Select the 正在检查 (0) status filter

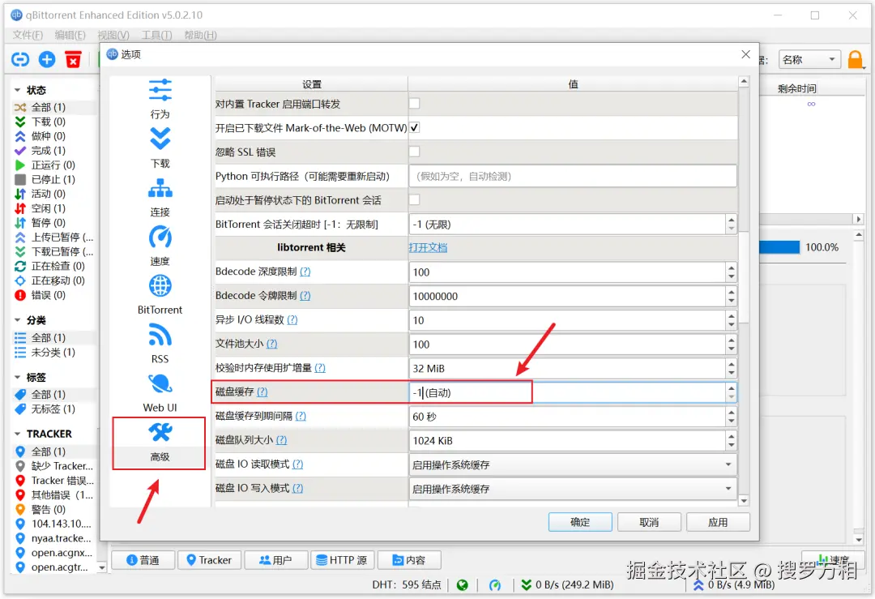pos(53,267)
